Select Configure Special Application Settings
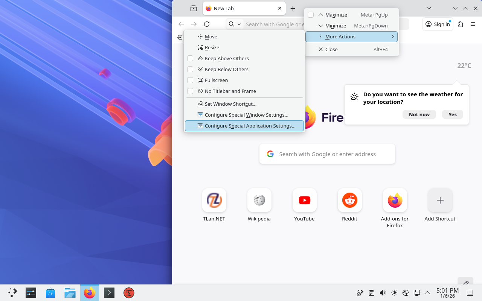Screen dimensions: 482x301 point(250,126)
